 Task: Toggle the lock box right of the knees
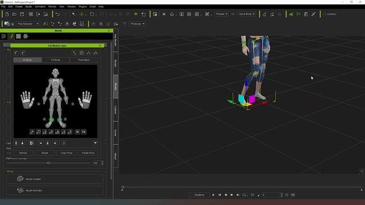(x=65, y=119)
